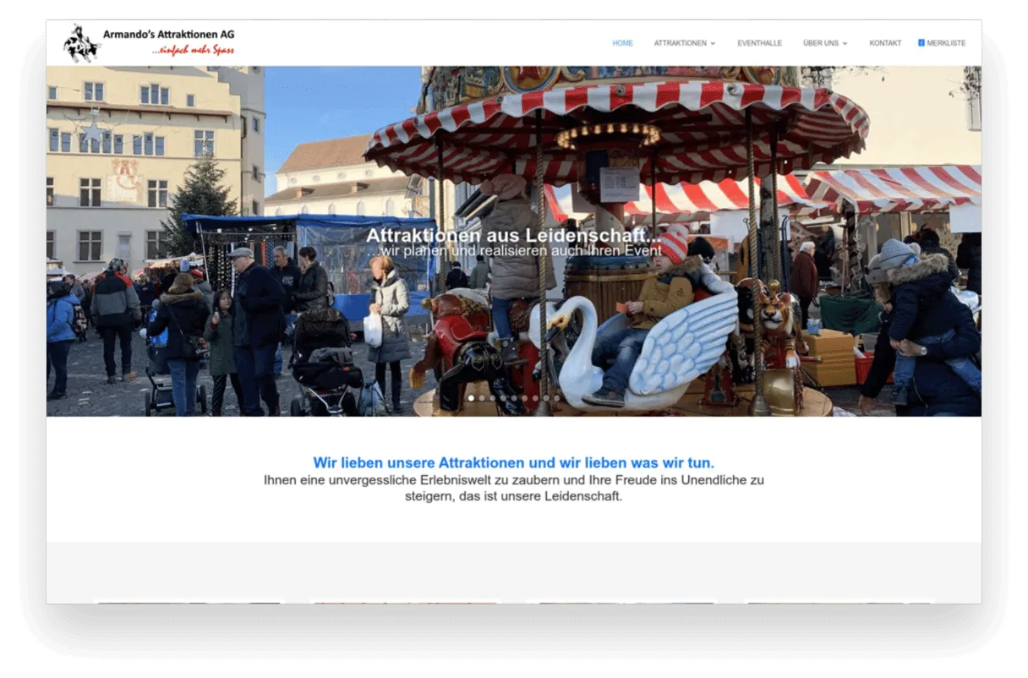Screen dimensions: 1028x678
Task: Click the hero slide headline 'Attraktionen aus Leidenschaft'
Action: coord(514,235)
